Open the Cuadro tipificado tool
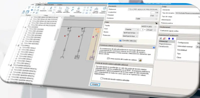The height and width of the screenshot is (98, 200). click(x=96, y=11)
